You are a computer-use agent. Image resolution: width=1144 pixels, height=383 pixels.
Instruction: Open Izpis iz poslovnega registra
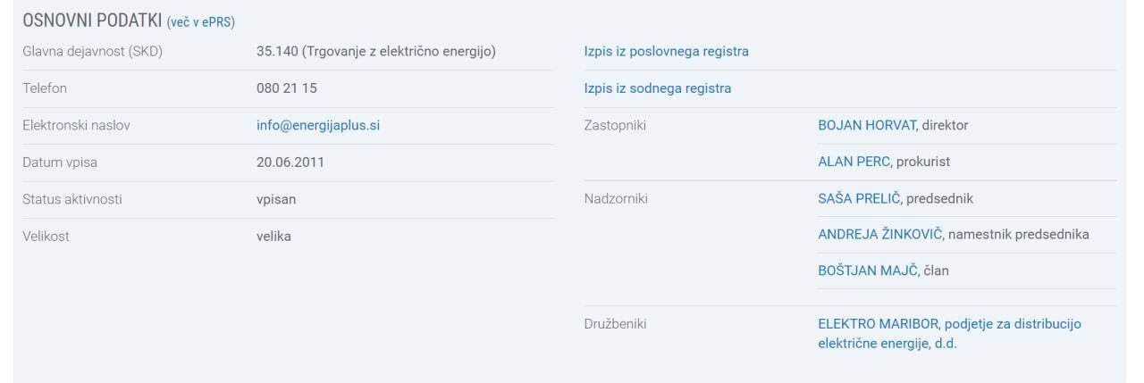pos(666,52)
